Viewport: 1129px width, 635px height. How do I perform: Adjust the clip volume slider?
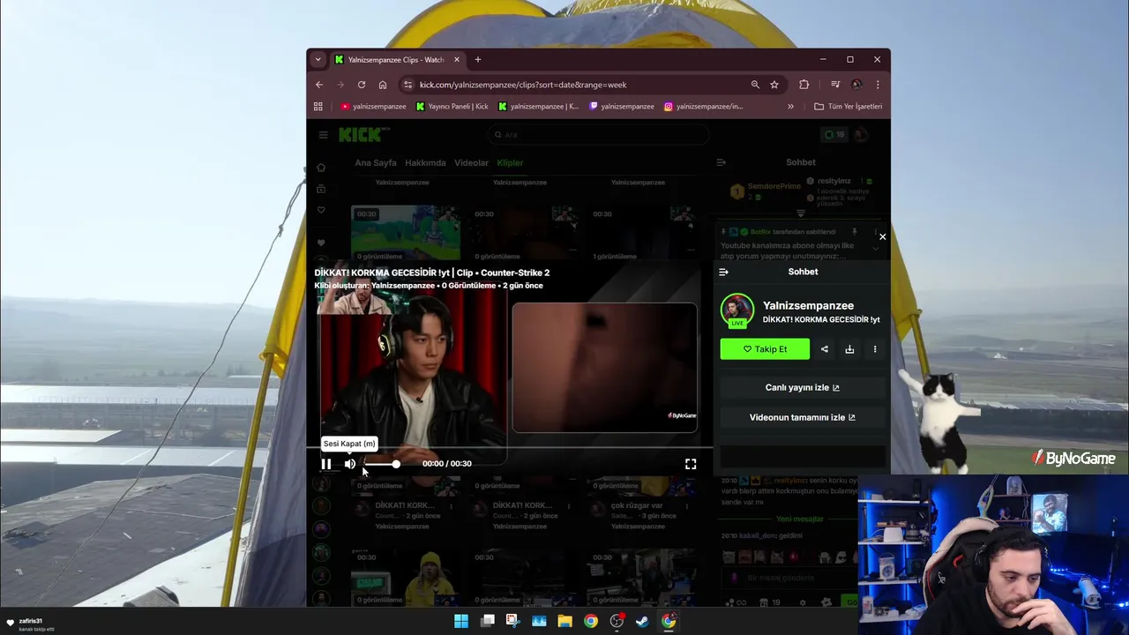pyautogui.click(x=383, y=464)
